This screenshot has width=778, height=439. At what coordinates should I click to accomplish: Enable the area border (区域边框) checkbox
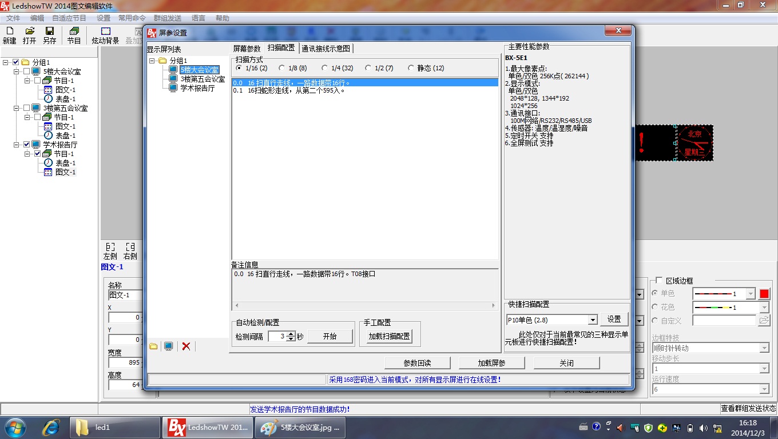pos(659,281)
